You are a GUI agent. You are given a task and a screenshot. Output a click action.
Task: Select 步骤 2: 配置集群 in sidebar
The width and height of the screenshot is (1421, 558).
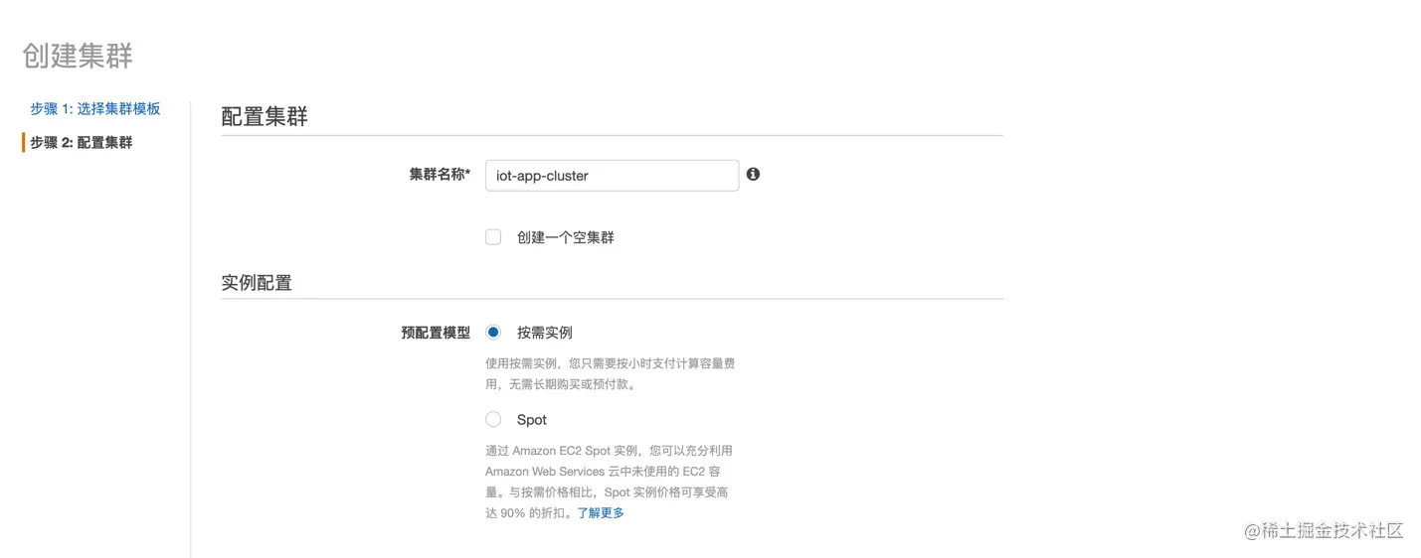click(x=82, y=143)
